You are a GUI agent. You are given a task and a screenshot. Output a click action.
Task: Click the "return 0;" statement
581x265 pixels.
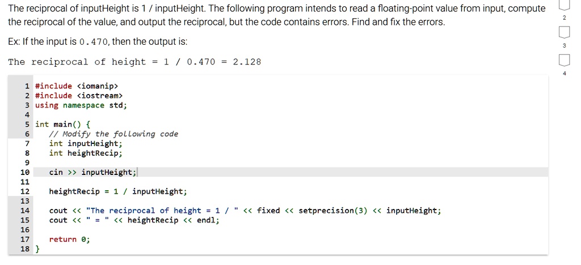click(69, 240)
